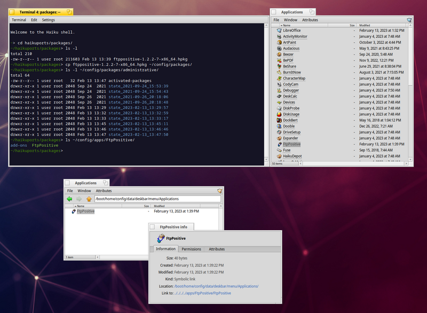Click the Audacious app icon

(279, 49)
